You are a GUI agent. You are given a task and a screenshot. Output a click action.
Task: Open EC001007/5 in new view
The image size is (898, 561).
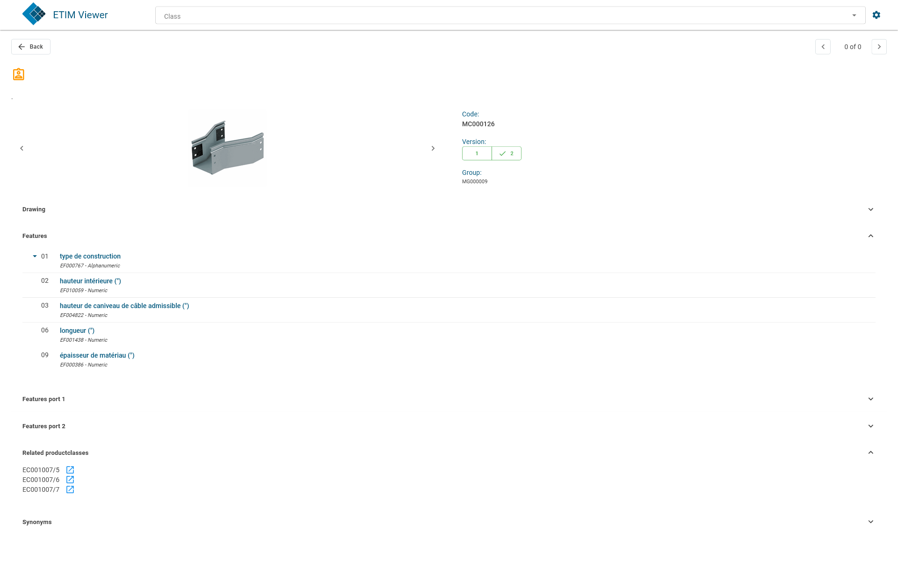coord(70,470)
